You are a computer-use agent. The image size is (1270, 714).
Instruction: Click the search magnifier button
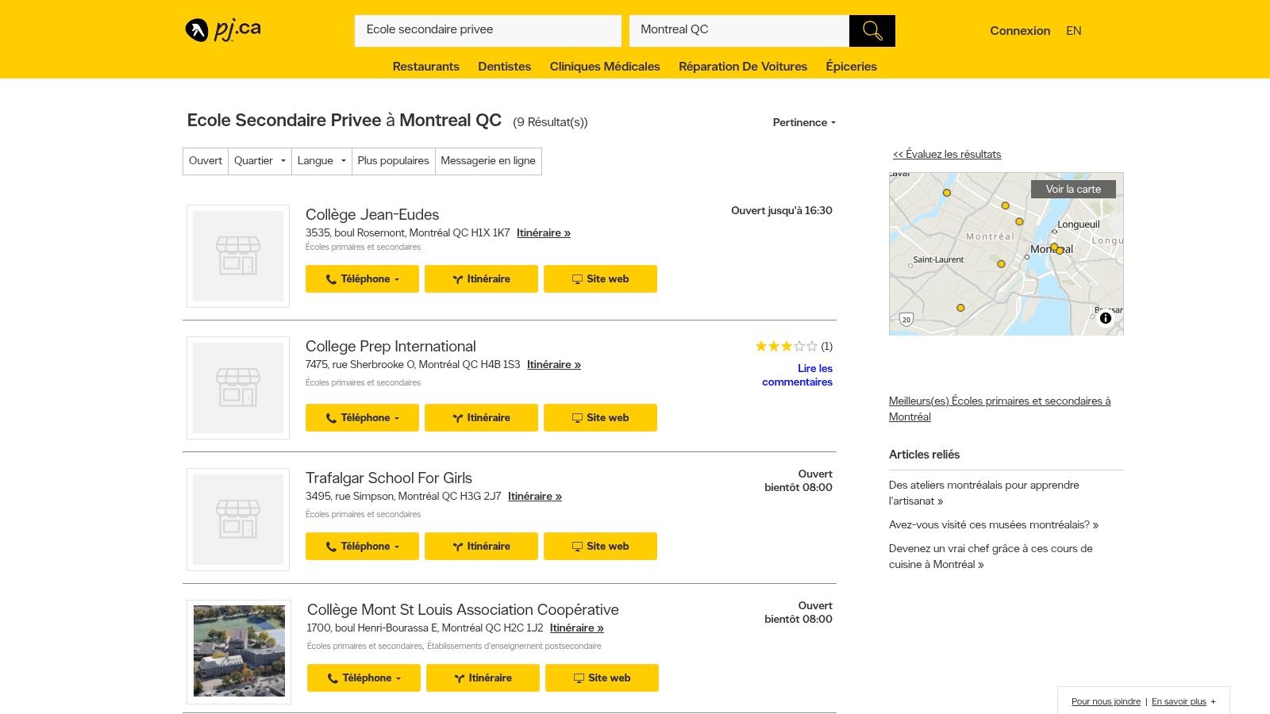[x=872, y=31]
